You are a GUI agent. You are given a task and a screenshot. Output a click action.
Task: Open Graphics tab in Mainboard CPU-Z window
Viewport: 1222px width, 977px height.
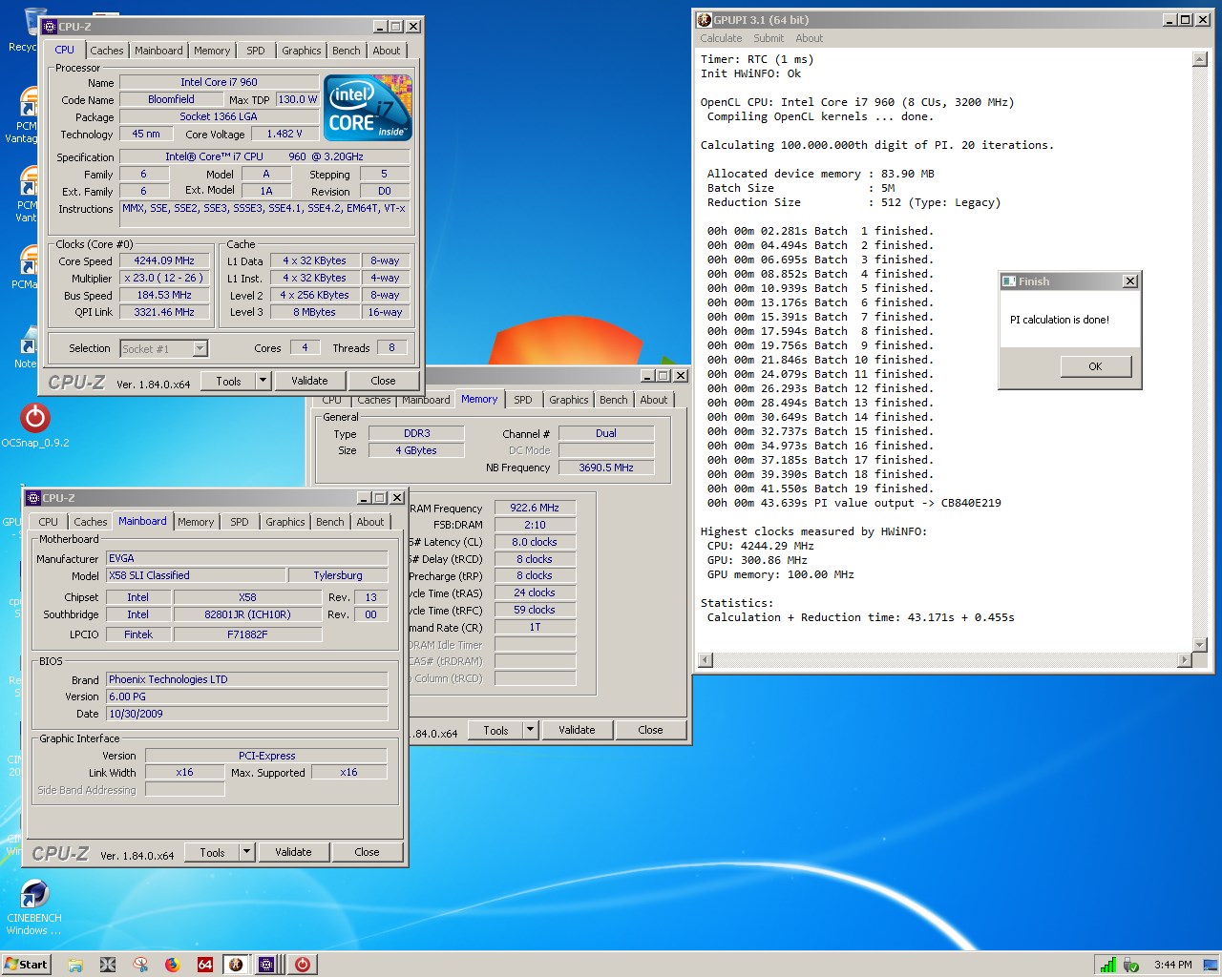tap(285, 522)
